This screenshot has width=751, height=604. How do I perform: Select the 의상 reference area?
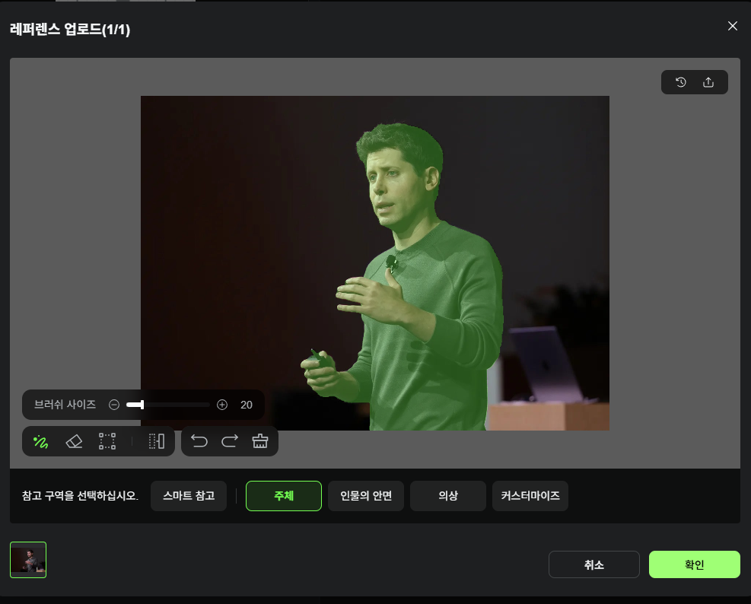click(x=448, y=496)
